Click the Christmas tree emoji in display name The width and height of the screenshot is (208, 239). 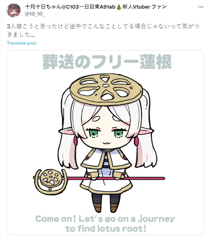(119, 7)
